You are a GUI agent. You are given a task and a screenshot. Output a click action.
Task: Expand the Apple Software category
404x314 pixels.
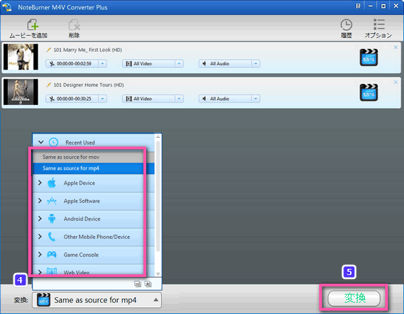(40, 201)
